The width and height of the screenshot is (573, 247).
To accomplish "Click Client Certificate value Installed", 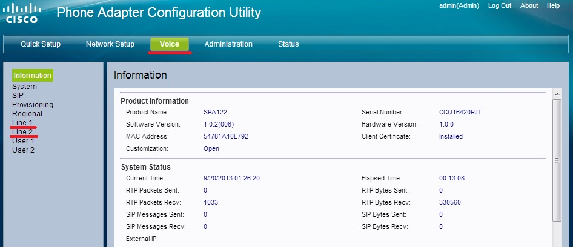I will 451,136.
